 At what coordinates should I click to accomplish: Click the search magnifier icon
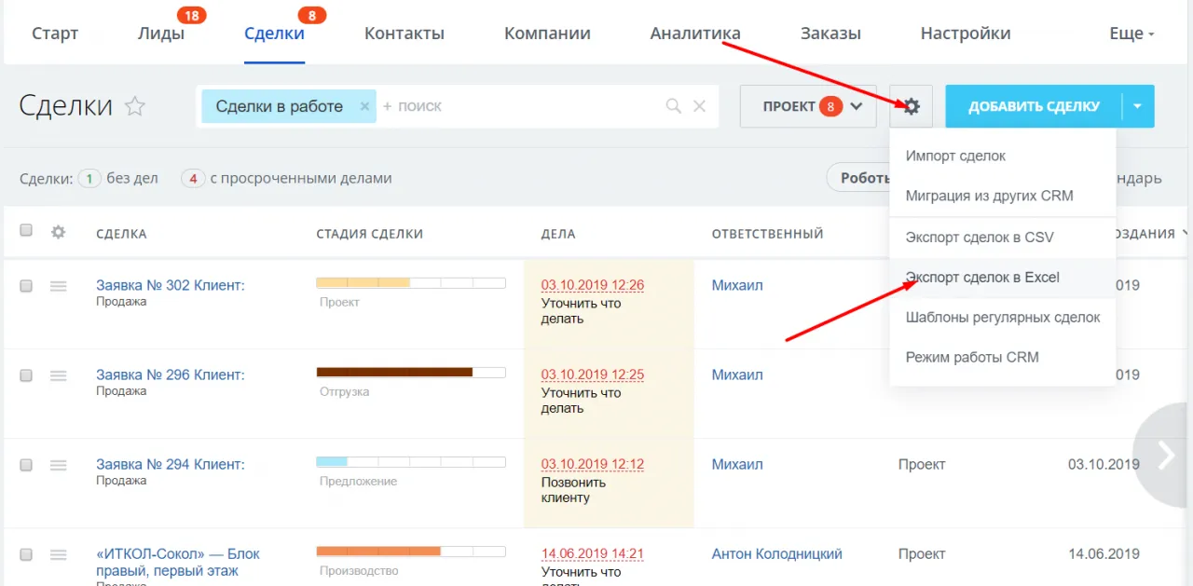(x=673, y=106)
